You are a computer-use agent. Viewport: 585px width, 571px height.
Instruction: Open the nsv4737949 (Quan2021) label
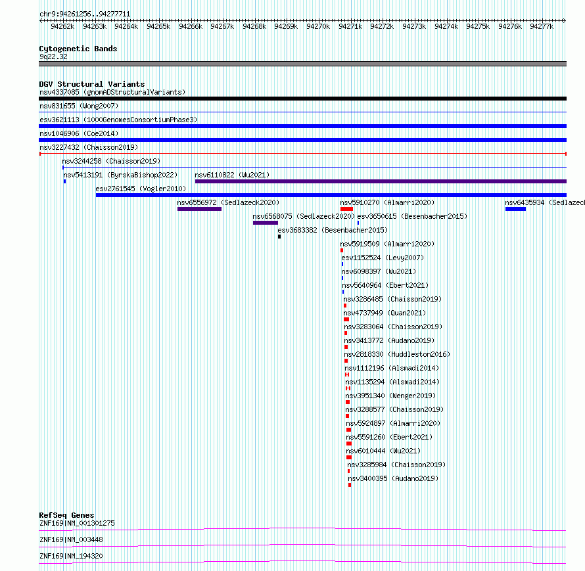[385, 313]
